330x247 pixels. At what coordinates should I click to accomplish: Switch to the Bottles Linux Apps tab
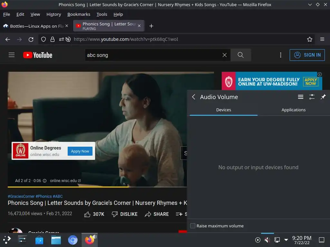36,26
